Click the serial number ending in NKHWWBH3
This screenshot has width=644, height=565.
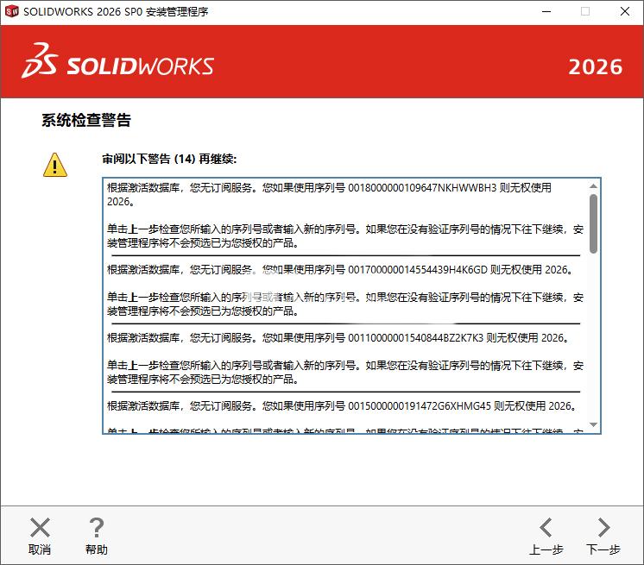click(x=423, y=187)
